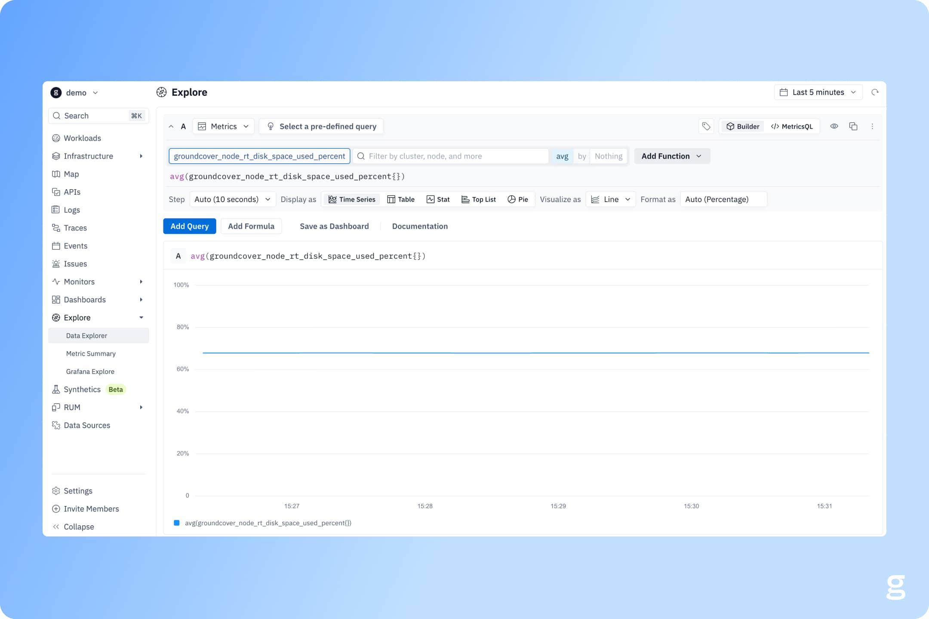Open Data Sources from the sidebar
Screen dimensions: 929x619
click(86, 425)
